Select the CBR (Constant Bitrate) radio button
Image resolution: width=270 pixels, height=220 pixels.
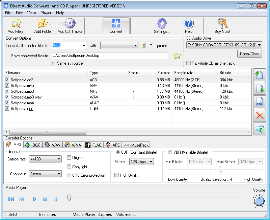point(118,152)
